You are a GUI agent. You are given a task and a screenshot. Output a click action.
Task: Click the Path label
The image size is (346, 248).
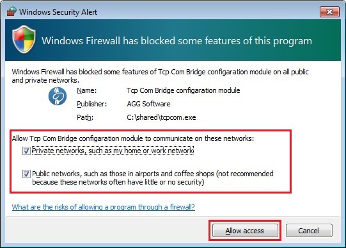coord(85,117)
